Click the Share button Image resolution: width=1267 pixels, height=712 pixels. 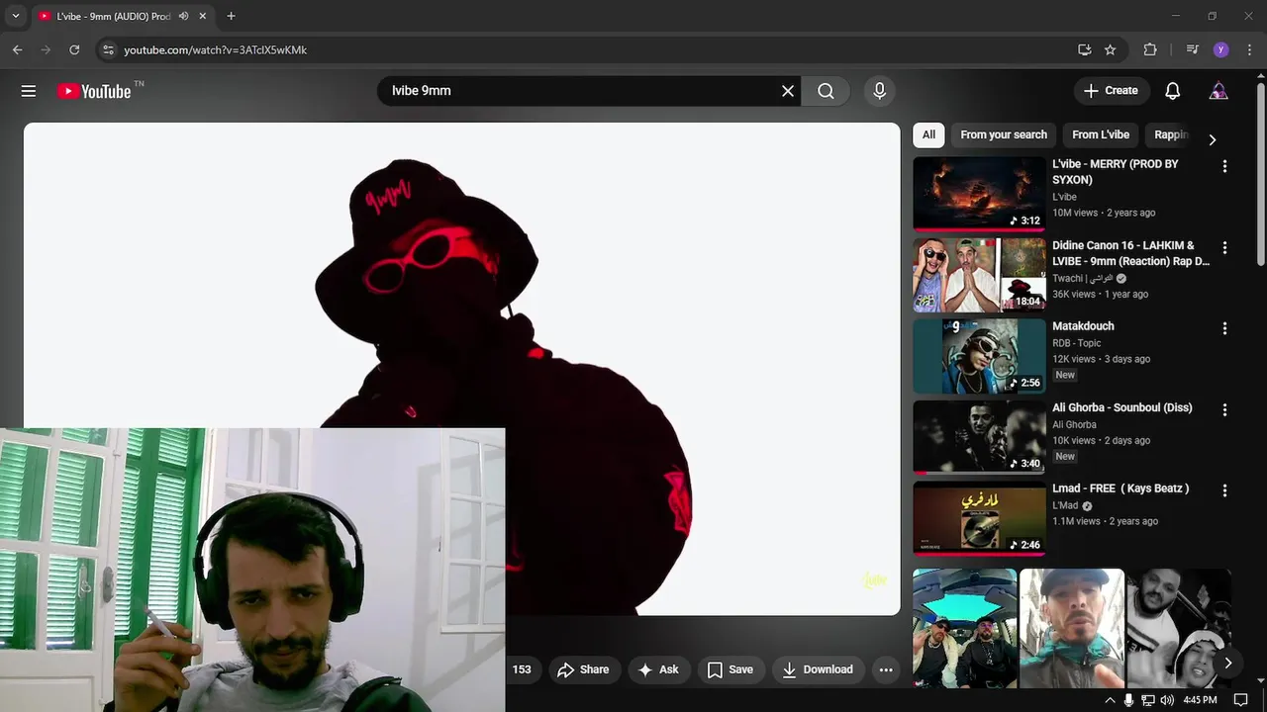click(x=584, y=669)
